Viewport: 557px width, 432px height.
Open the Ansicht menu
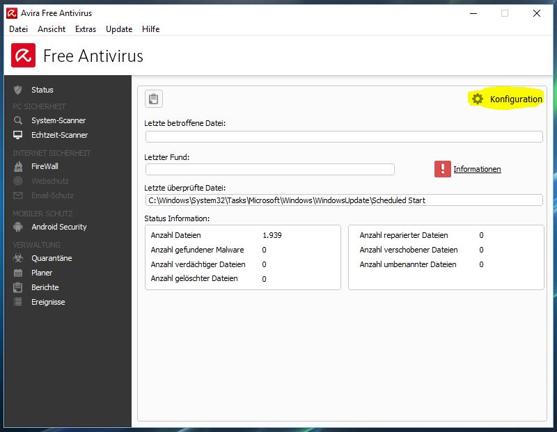click(x=52, y=29)
